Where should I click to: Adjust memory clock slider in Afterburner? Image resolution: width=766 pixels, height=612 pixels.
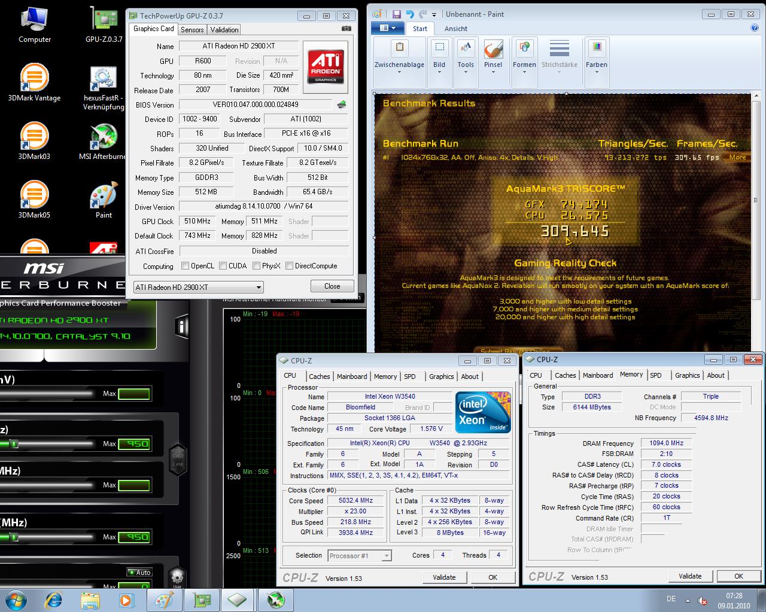coord(13,537)
